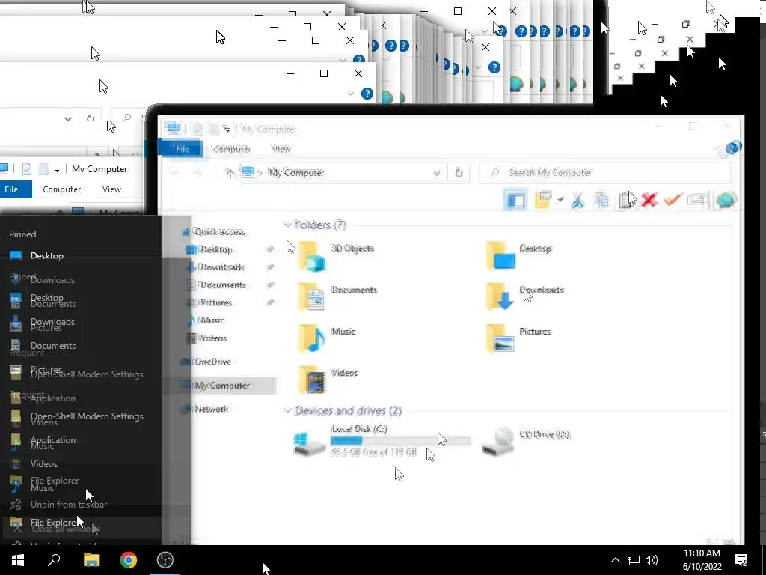
Task: Select Documents in the navigation pane
Action: pyautogui.click(x=216, y=285)
